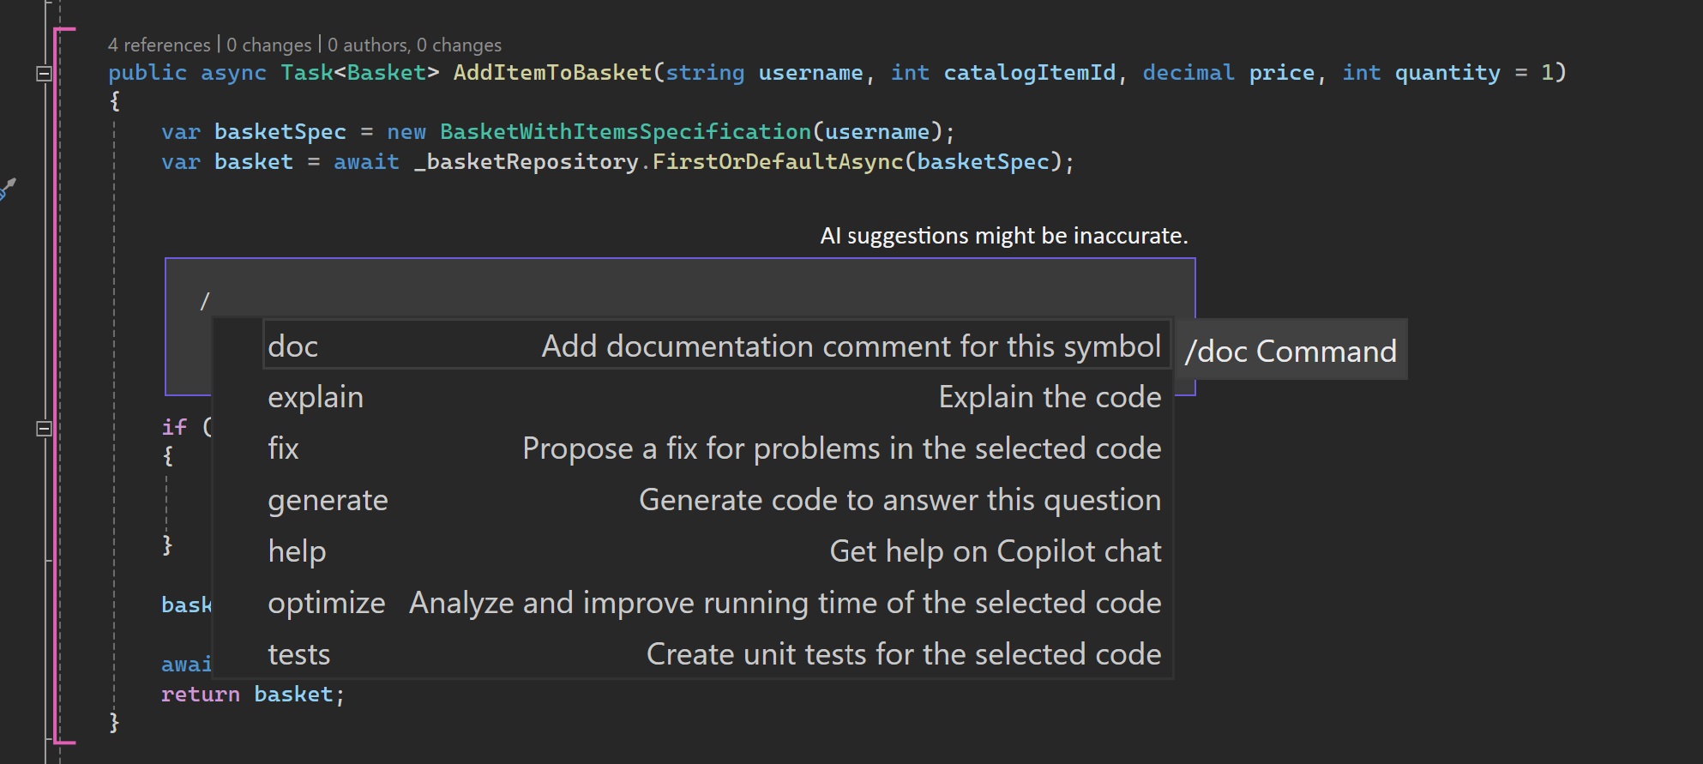
Task: Click the AddItemToBasket method name
Action: [552, 73]
